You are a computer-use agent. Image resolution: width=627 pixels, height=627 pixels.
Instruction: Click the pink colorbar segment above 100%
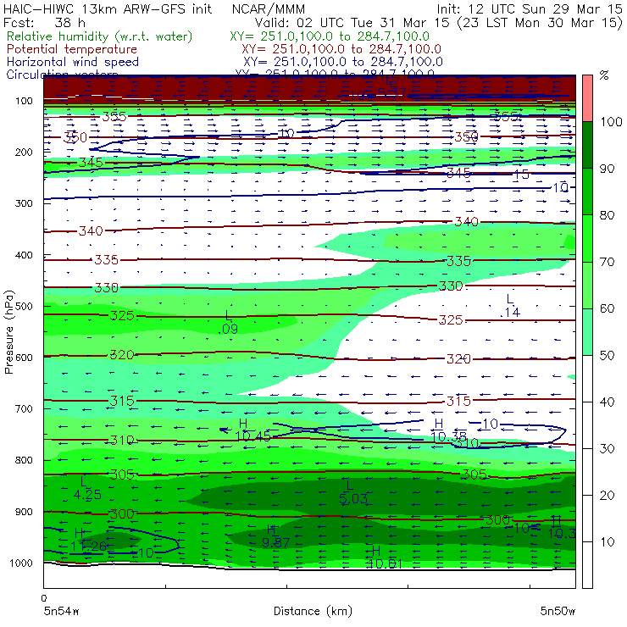(587, 98)
